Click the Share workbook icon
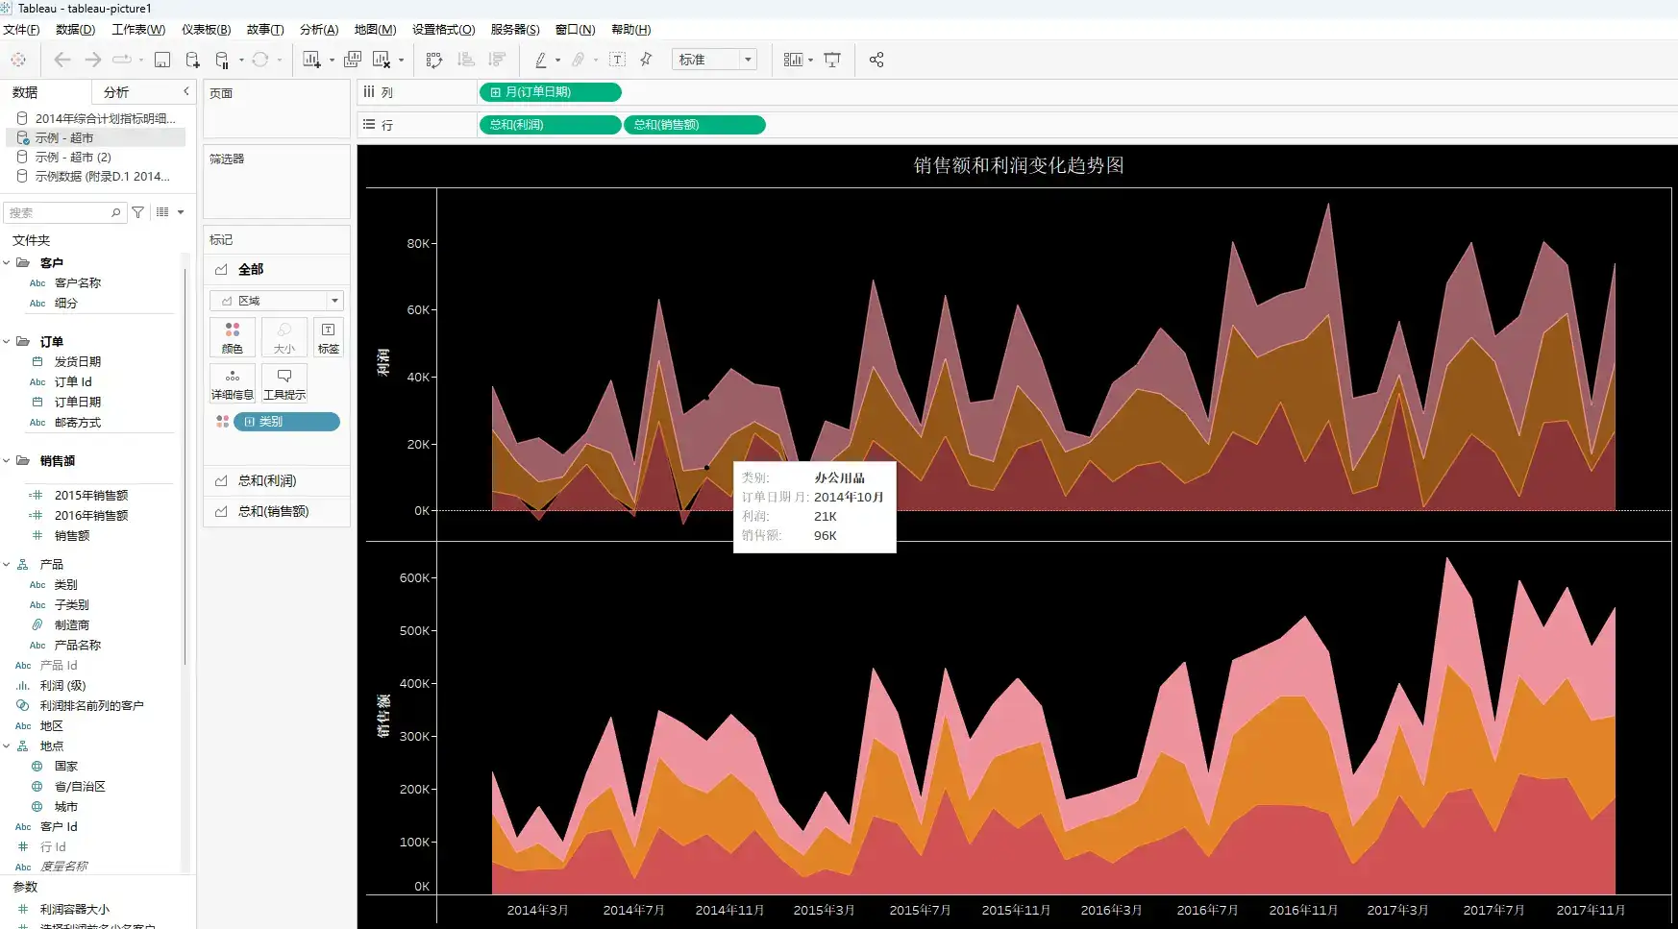Viewport: 1678px width, 929px height. (876, 60)
